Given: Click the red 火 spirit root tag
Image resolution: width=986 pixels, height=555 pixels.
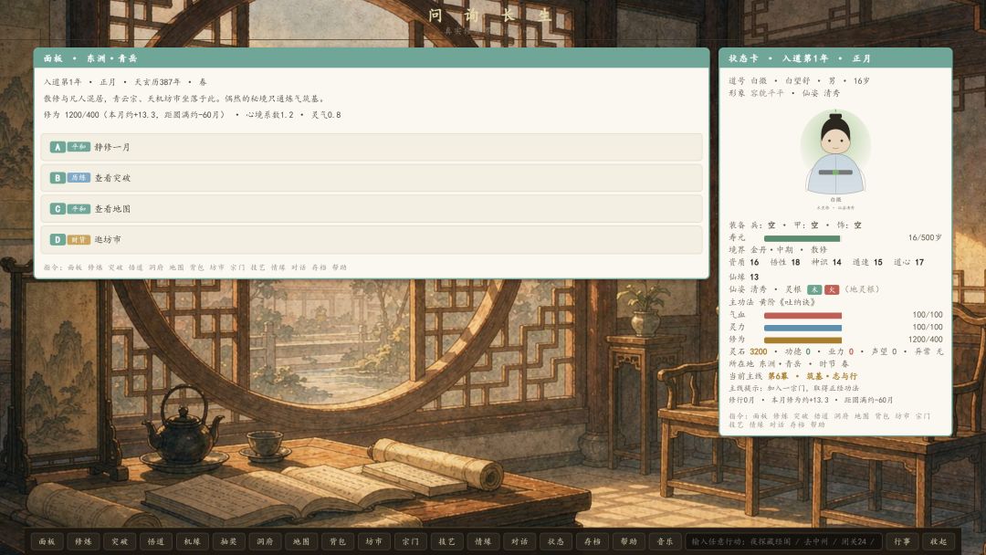Looking at the screenshot, I should pyautogui.click(x=832, y=289).
